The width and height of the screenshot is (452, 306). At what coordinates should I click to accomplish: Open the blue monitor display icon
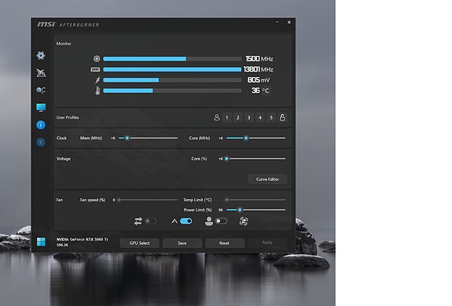click(x=41, y=108)
